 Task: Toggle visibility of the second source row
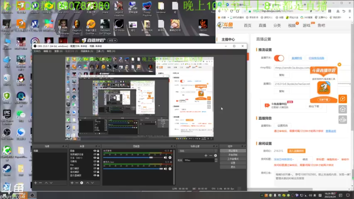tap(95, 154)
